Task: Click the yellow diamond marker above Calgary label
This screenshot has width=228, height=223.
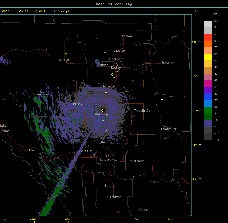Action: (x=107, y=156)
